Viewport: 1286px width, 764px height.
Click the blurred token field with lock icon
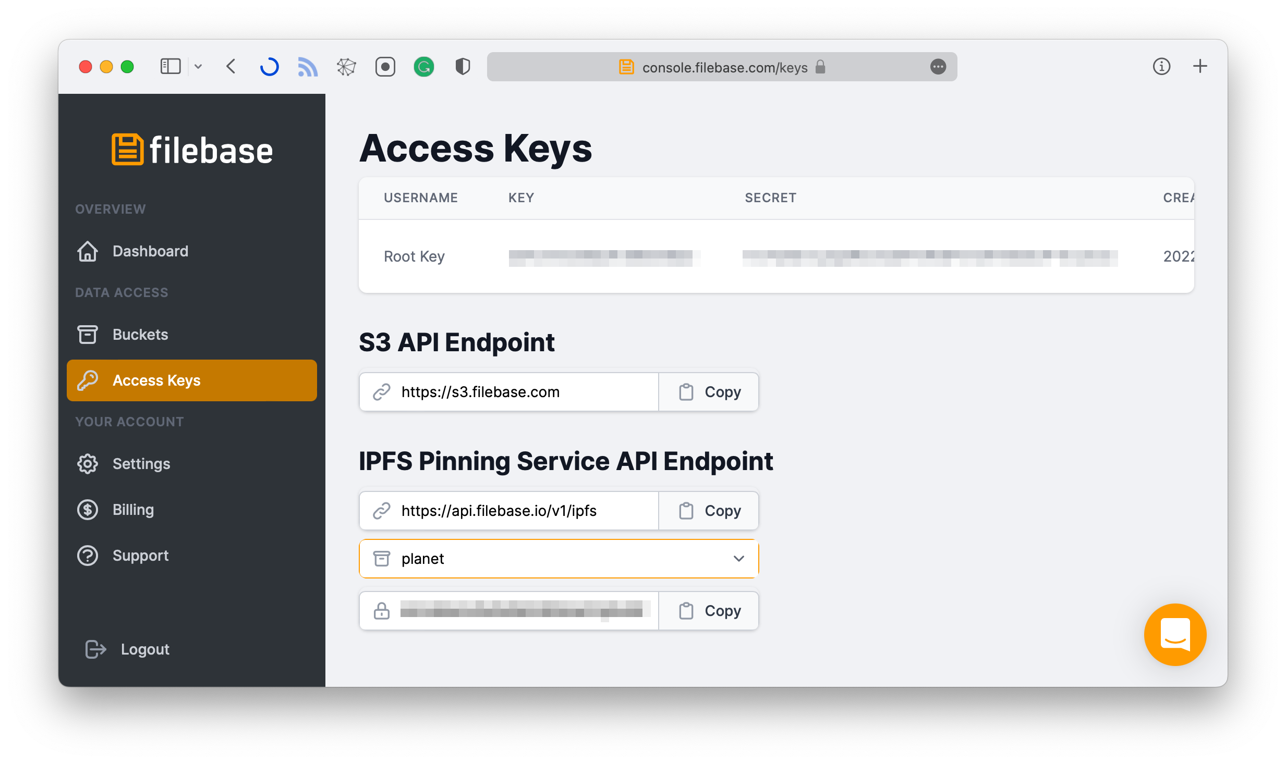(x=509, y=611)
